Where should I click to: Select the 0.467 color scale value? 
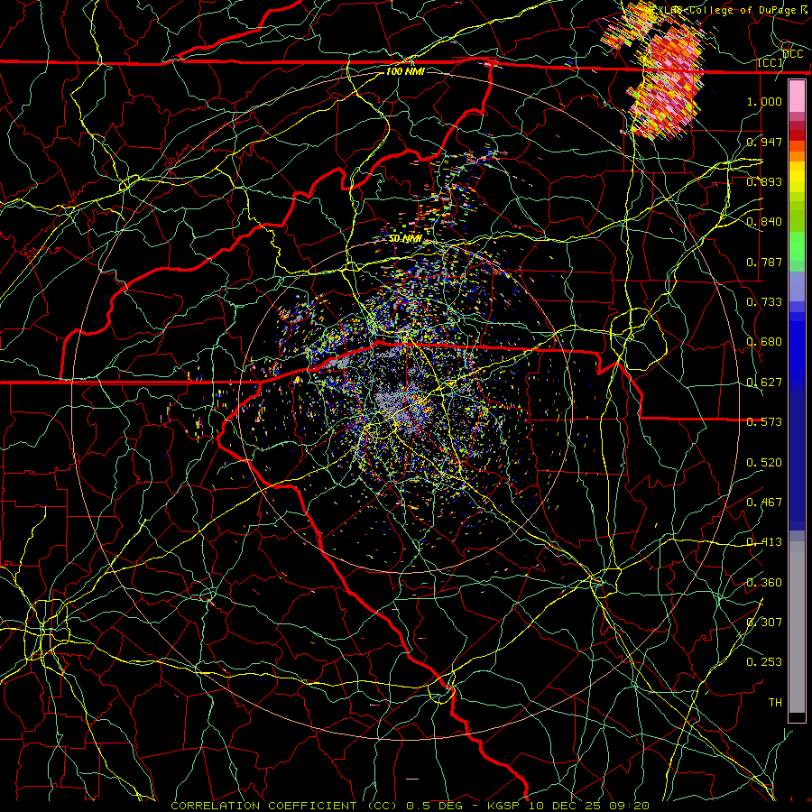click(764, 503)
